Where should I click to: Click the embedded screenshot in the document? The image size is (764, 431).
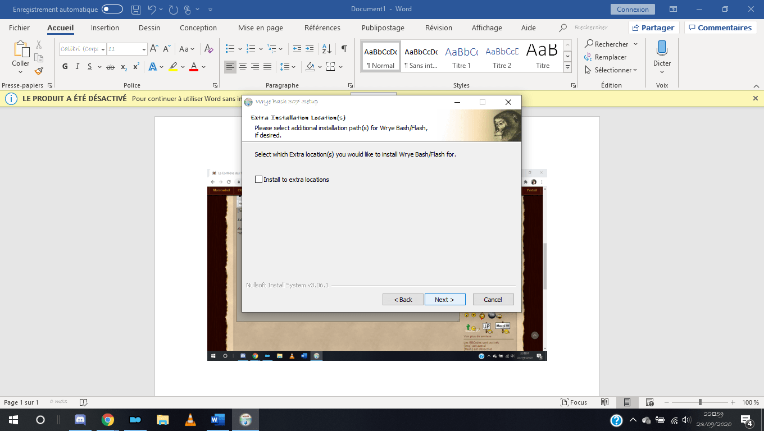(377, 264)
